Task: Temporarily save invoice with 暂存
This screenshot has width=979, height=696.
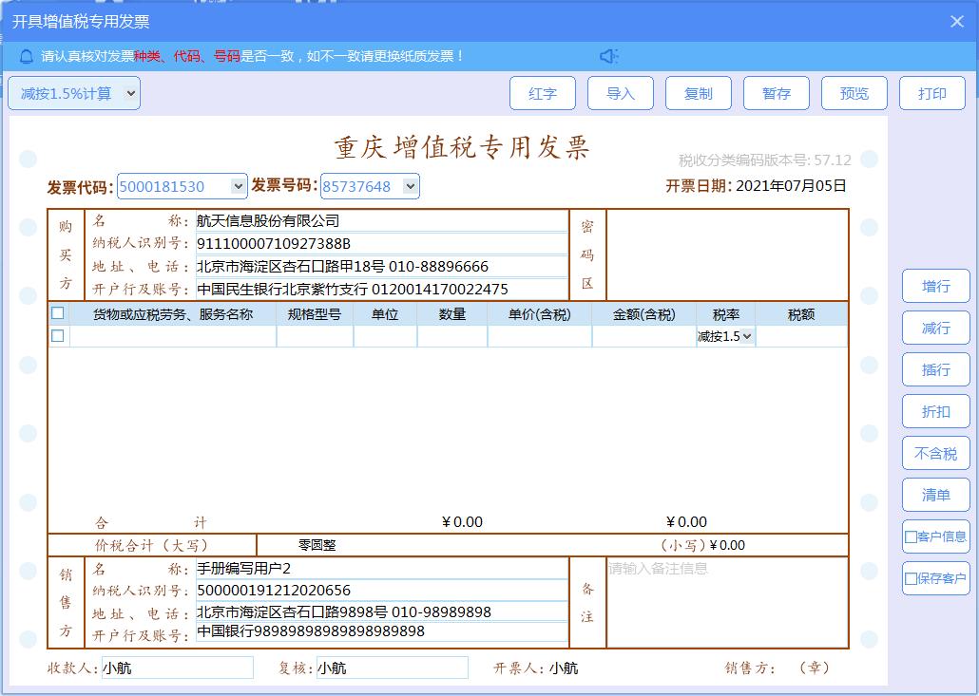Action: (x=777, y=93)
